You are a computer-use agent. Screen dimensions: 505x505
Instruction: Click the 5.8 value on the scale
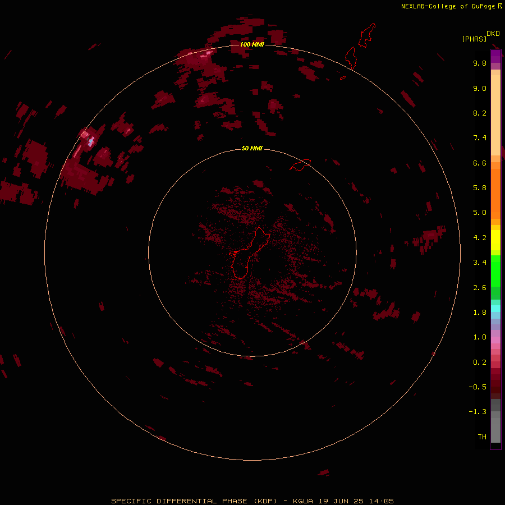pos(480,187)
